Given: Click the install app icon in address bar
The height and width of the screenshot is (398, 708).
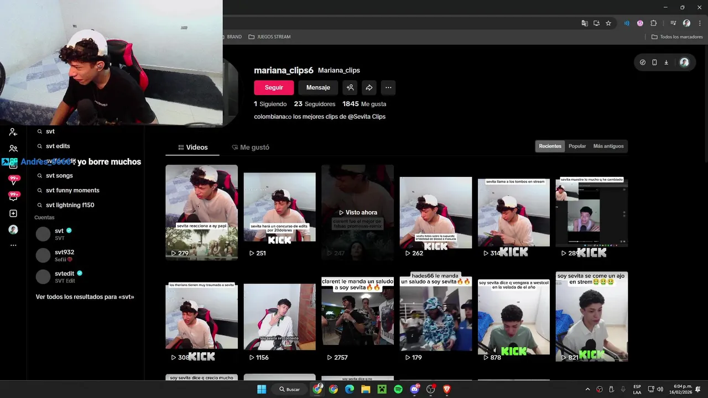Looking at the screenshot, I should (596, 23).
